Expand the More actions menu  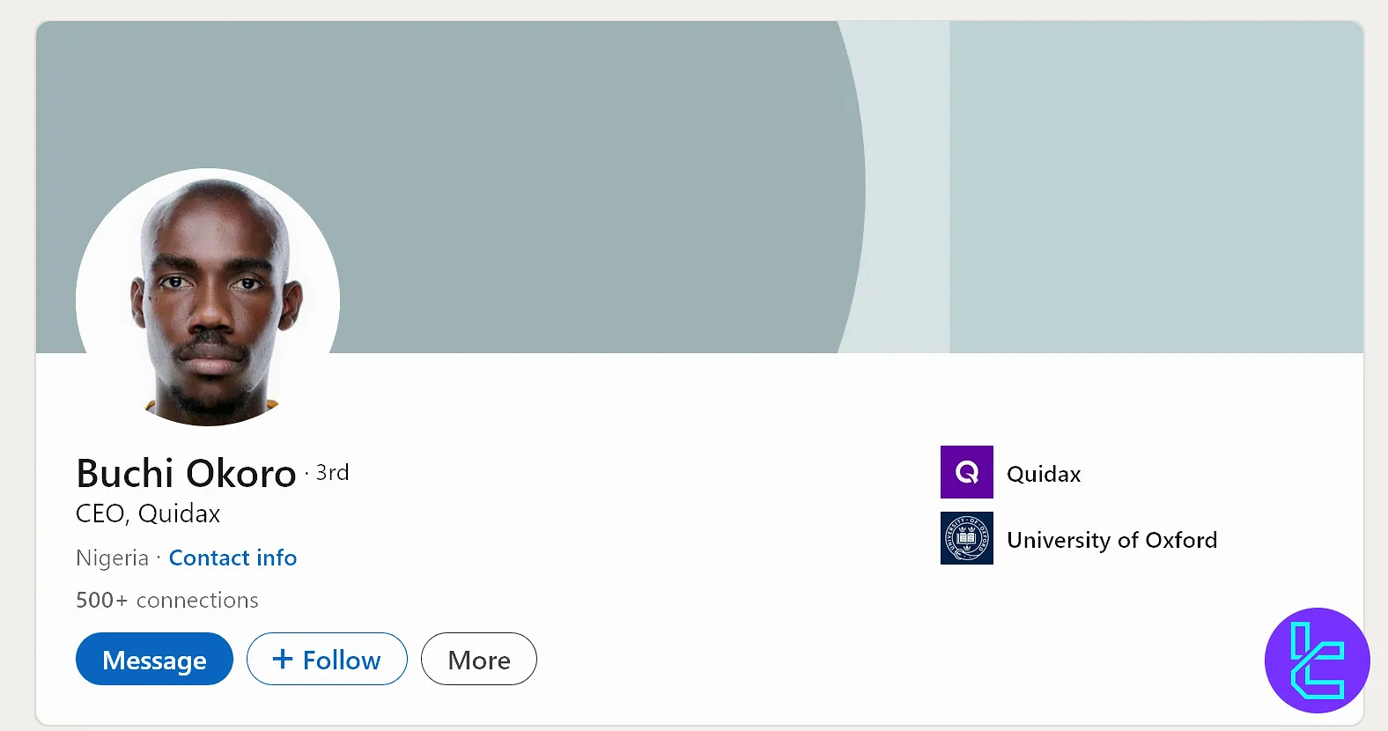tap(478, 660)
